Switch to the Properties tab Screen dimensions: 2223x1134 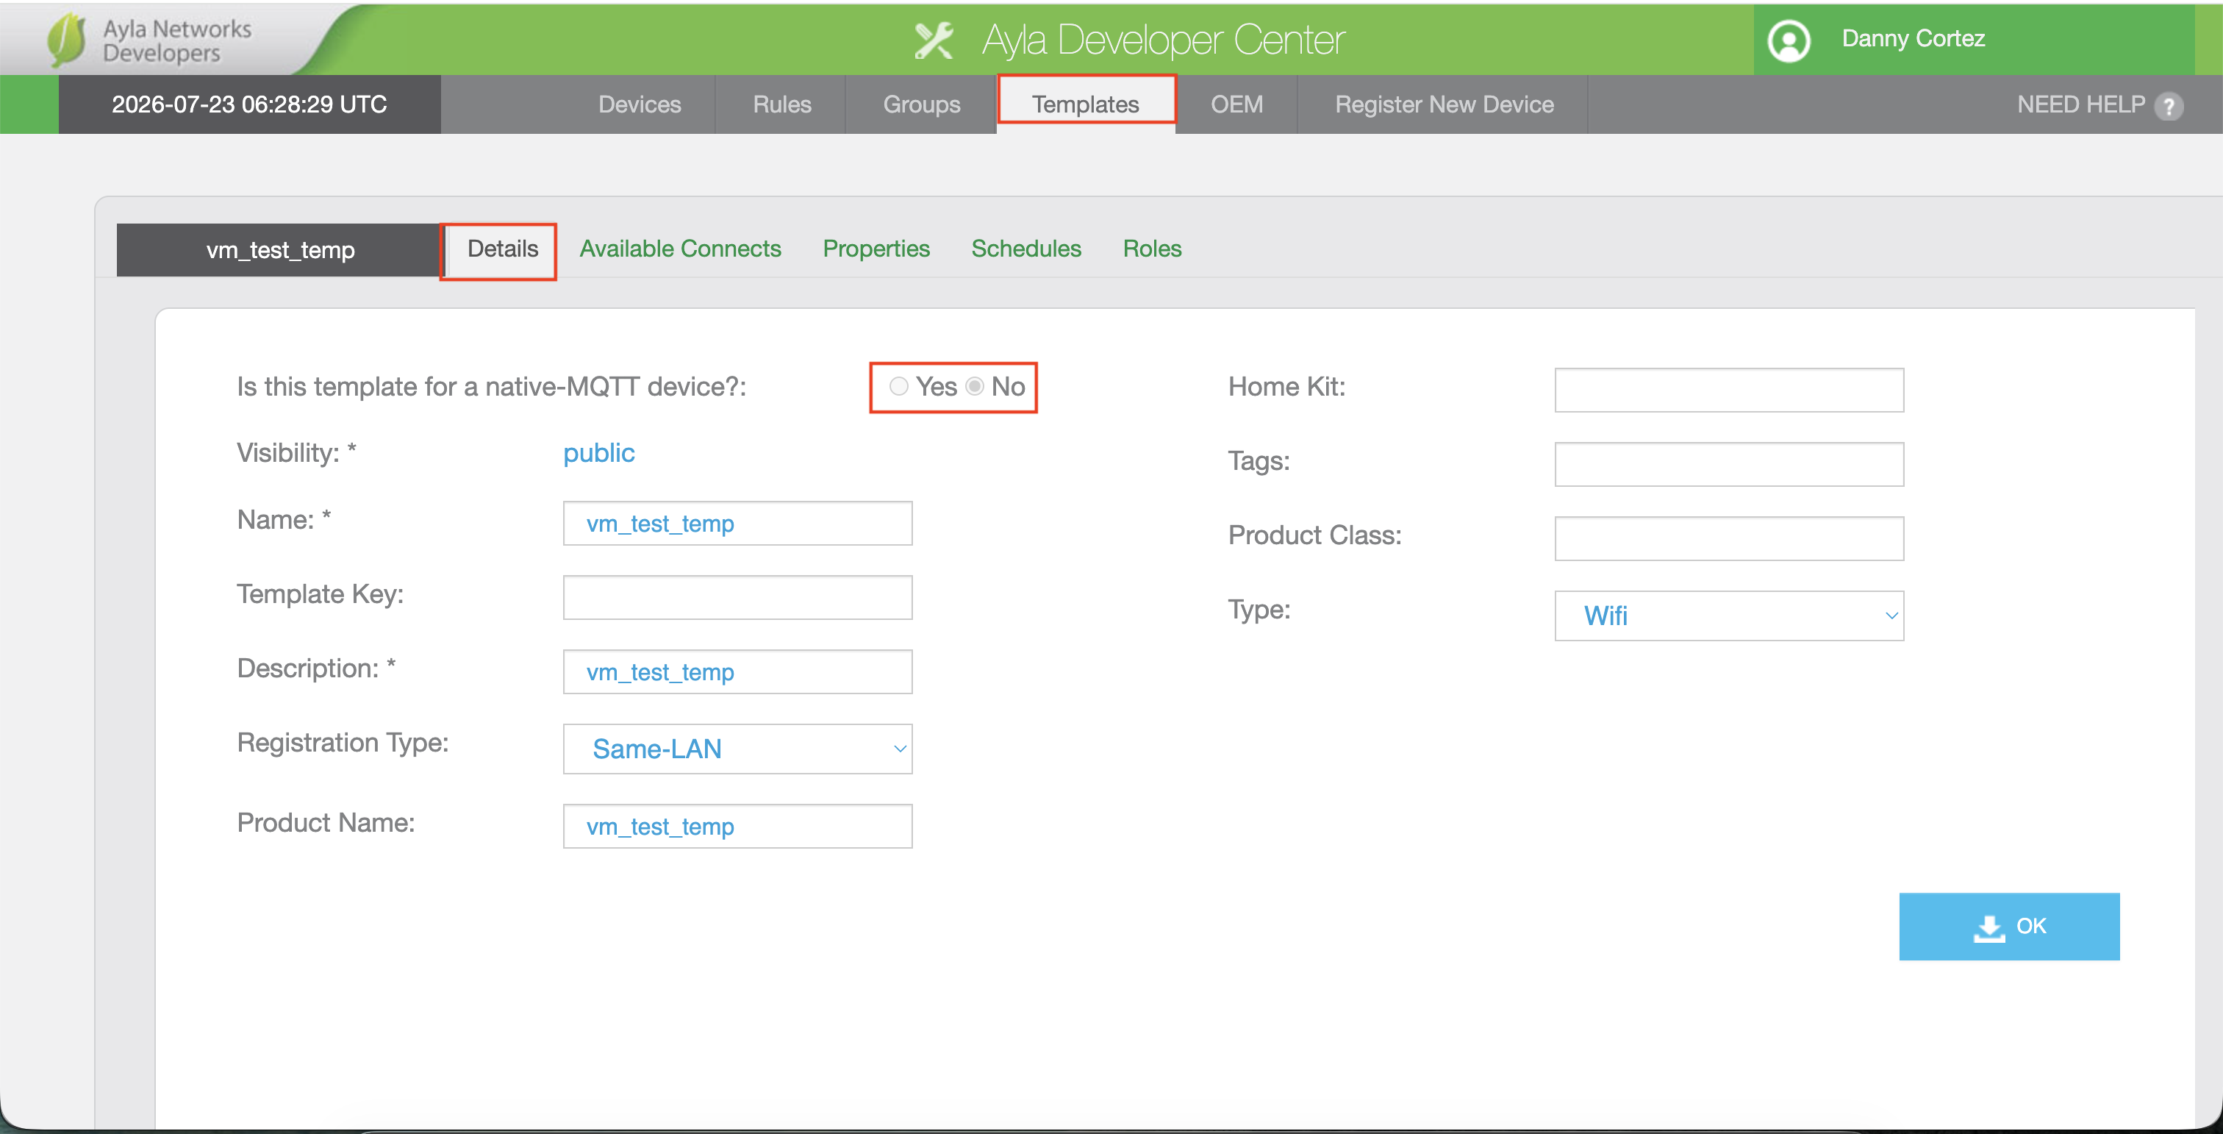click(x=876, y=249)
